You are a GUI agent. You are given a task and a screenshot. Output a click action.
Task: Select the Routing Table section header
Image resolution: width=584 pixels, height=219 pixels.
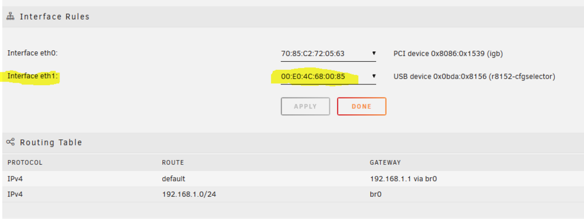293,142
